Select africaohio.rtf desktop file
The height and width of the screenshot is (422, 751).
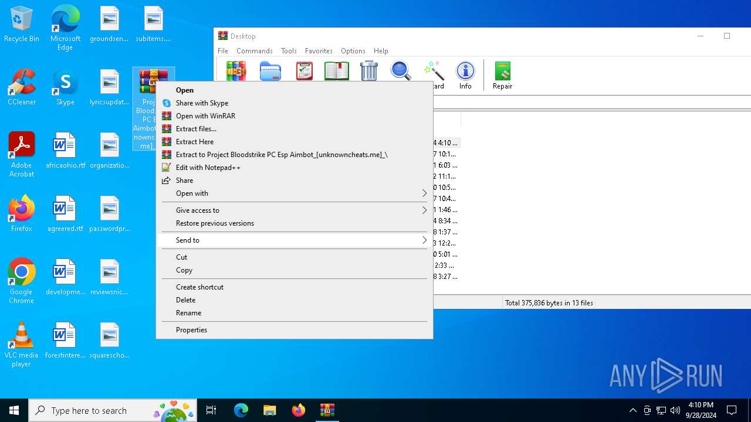[x=65, y=151]
